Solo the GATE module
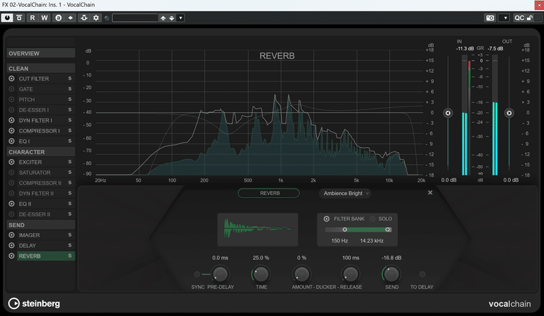Viewport: 544px width, 316px height. click(70, 89)
